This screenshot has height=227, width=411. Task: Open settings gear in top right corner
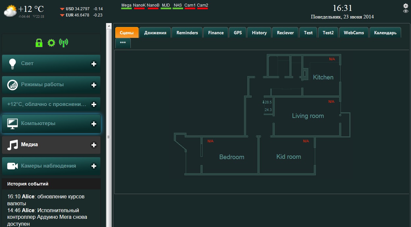pyautogui.click(x=406, y=6)
